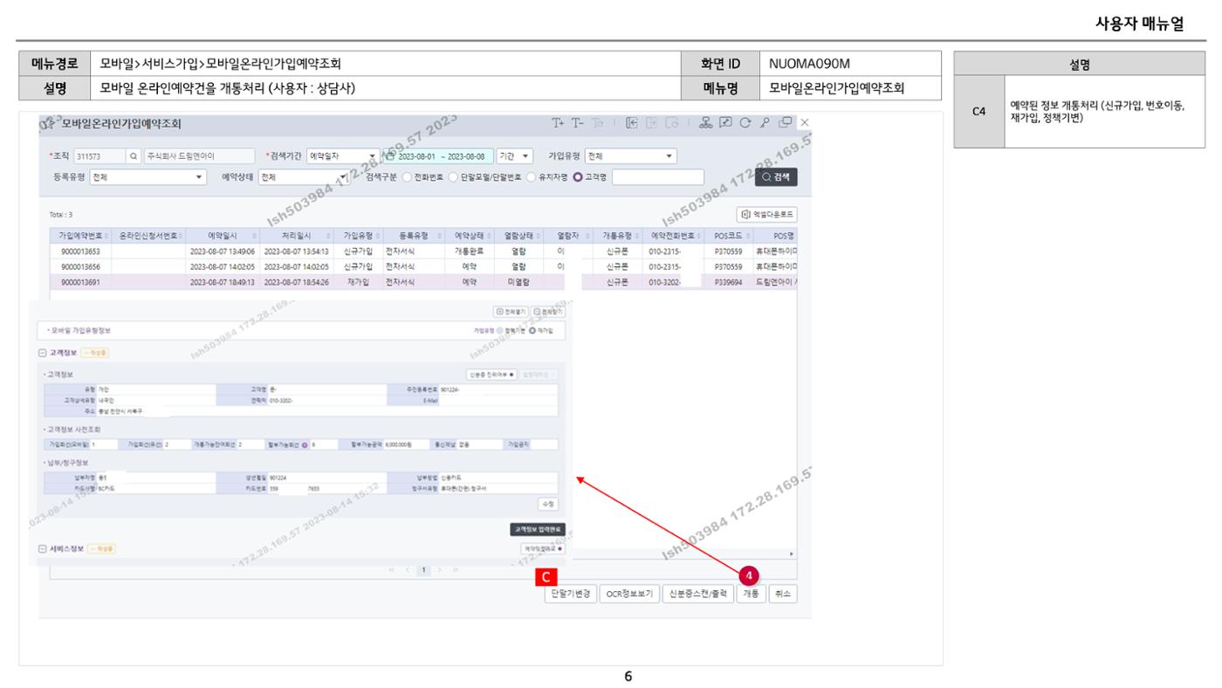Click the 단말기변경 button
Viewport: 1222px width, 688px height.
click(571, 593)
